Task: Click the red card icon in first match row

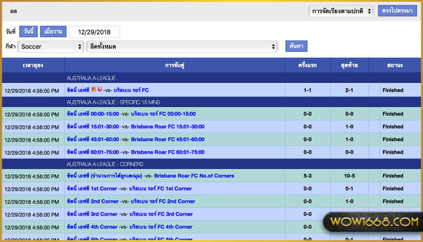Action: [100, 90]
